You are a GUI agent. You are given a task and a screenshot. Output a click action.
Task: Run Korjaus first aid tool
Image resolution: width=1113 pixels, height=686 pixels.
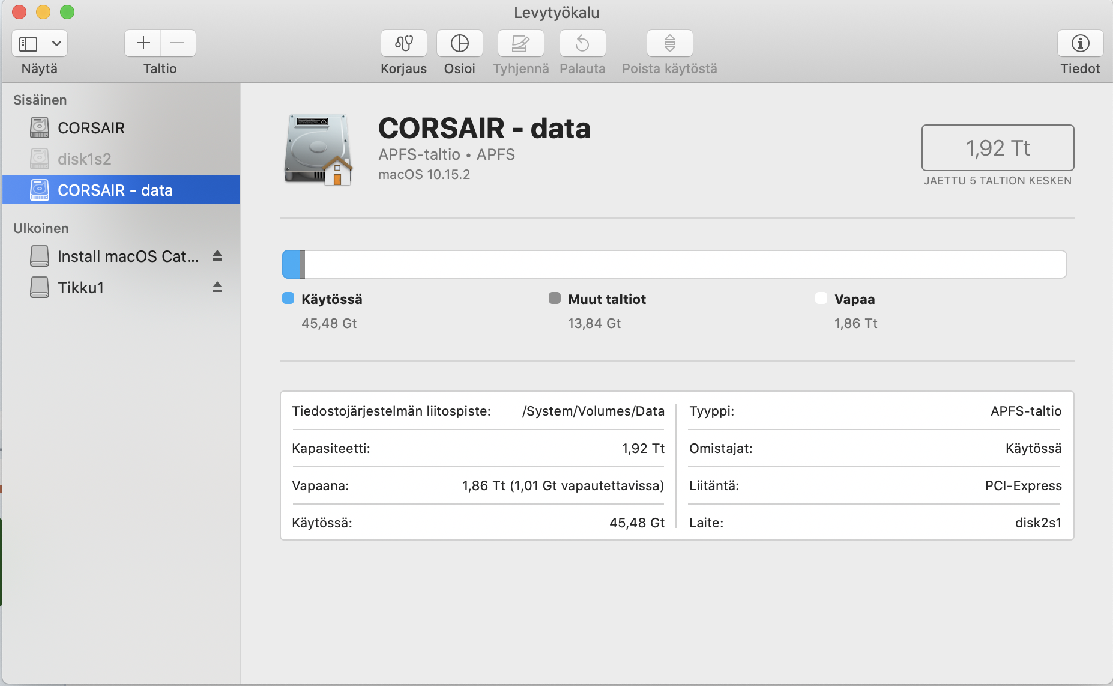(404, 43)
